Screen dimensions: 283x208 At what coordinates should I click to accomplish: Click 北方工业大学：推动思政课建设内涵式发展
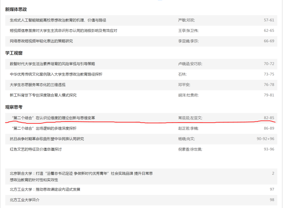tap(45, 190)
